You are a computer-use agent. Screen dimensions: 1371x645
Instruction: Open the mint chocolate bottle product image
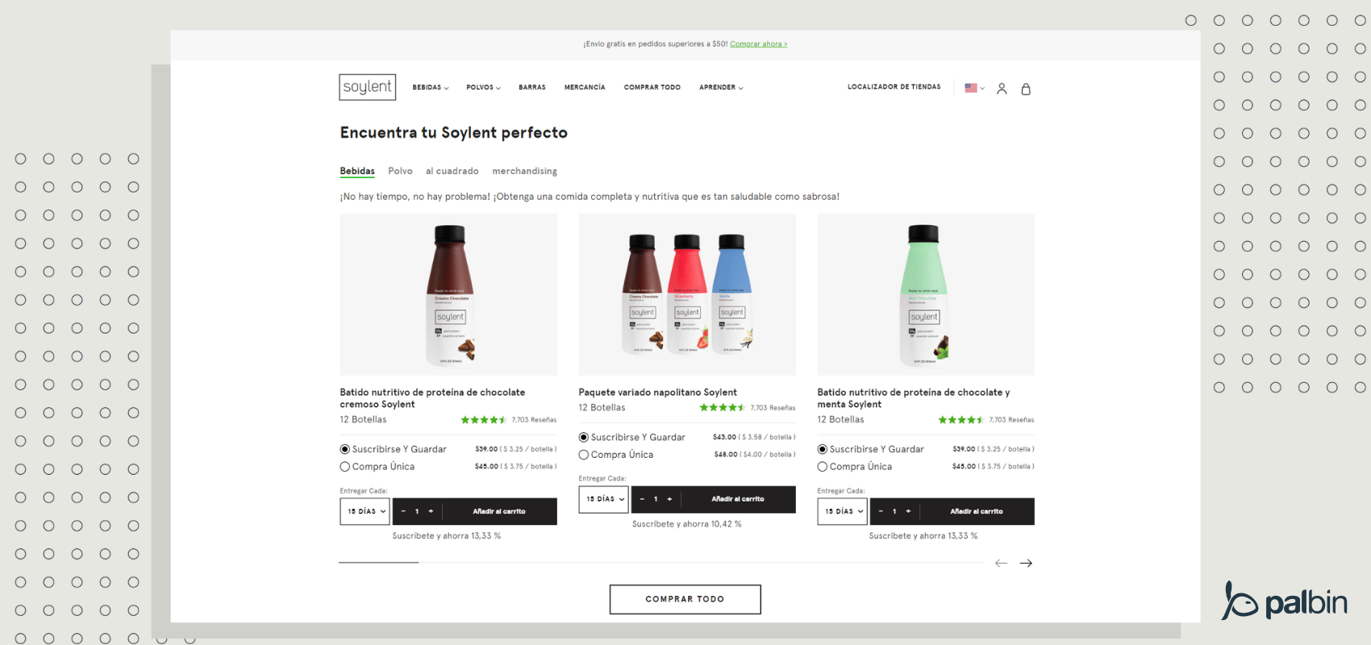point(925,294)
